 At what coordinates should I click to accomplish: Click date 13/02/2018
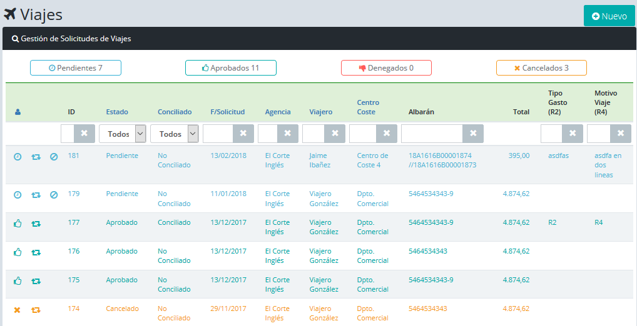228,156
